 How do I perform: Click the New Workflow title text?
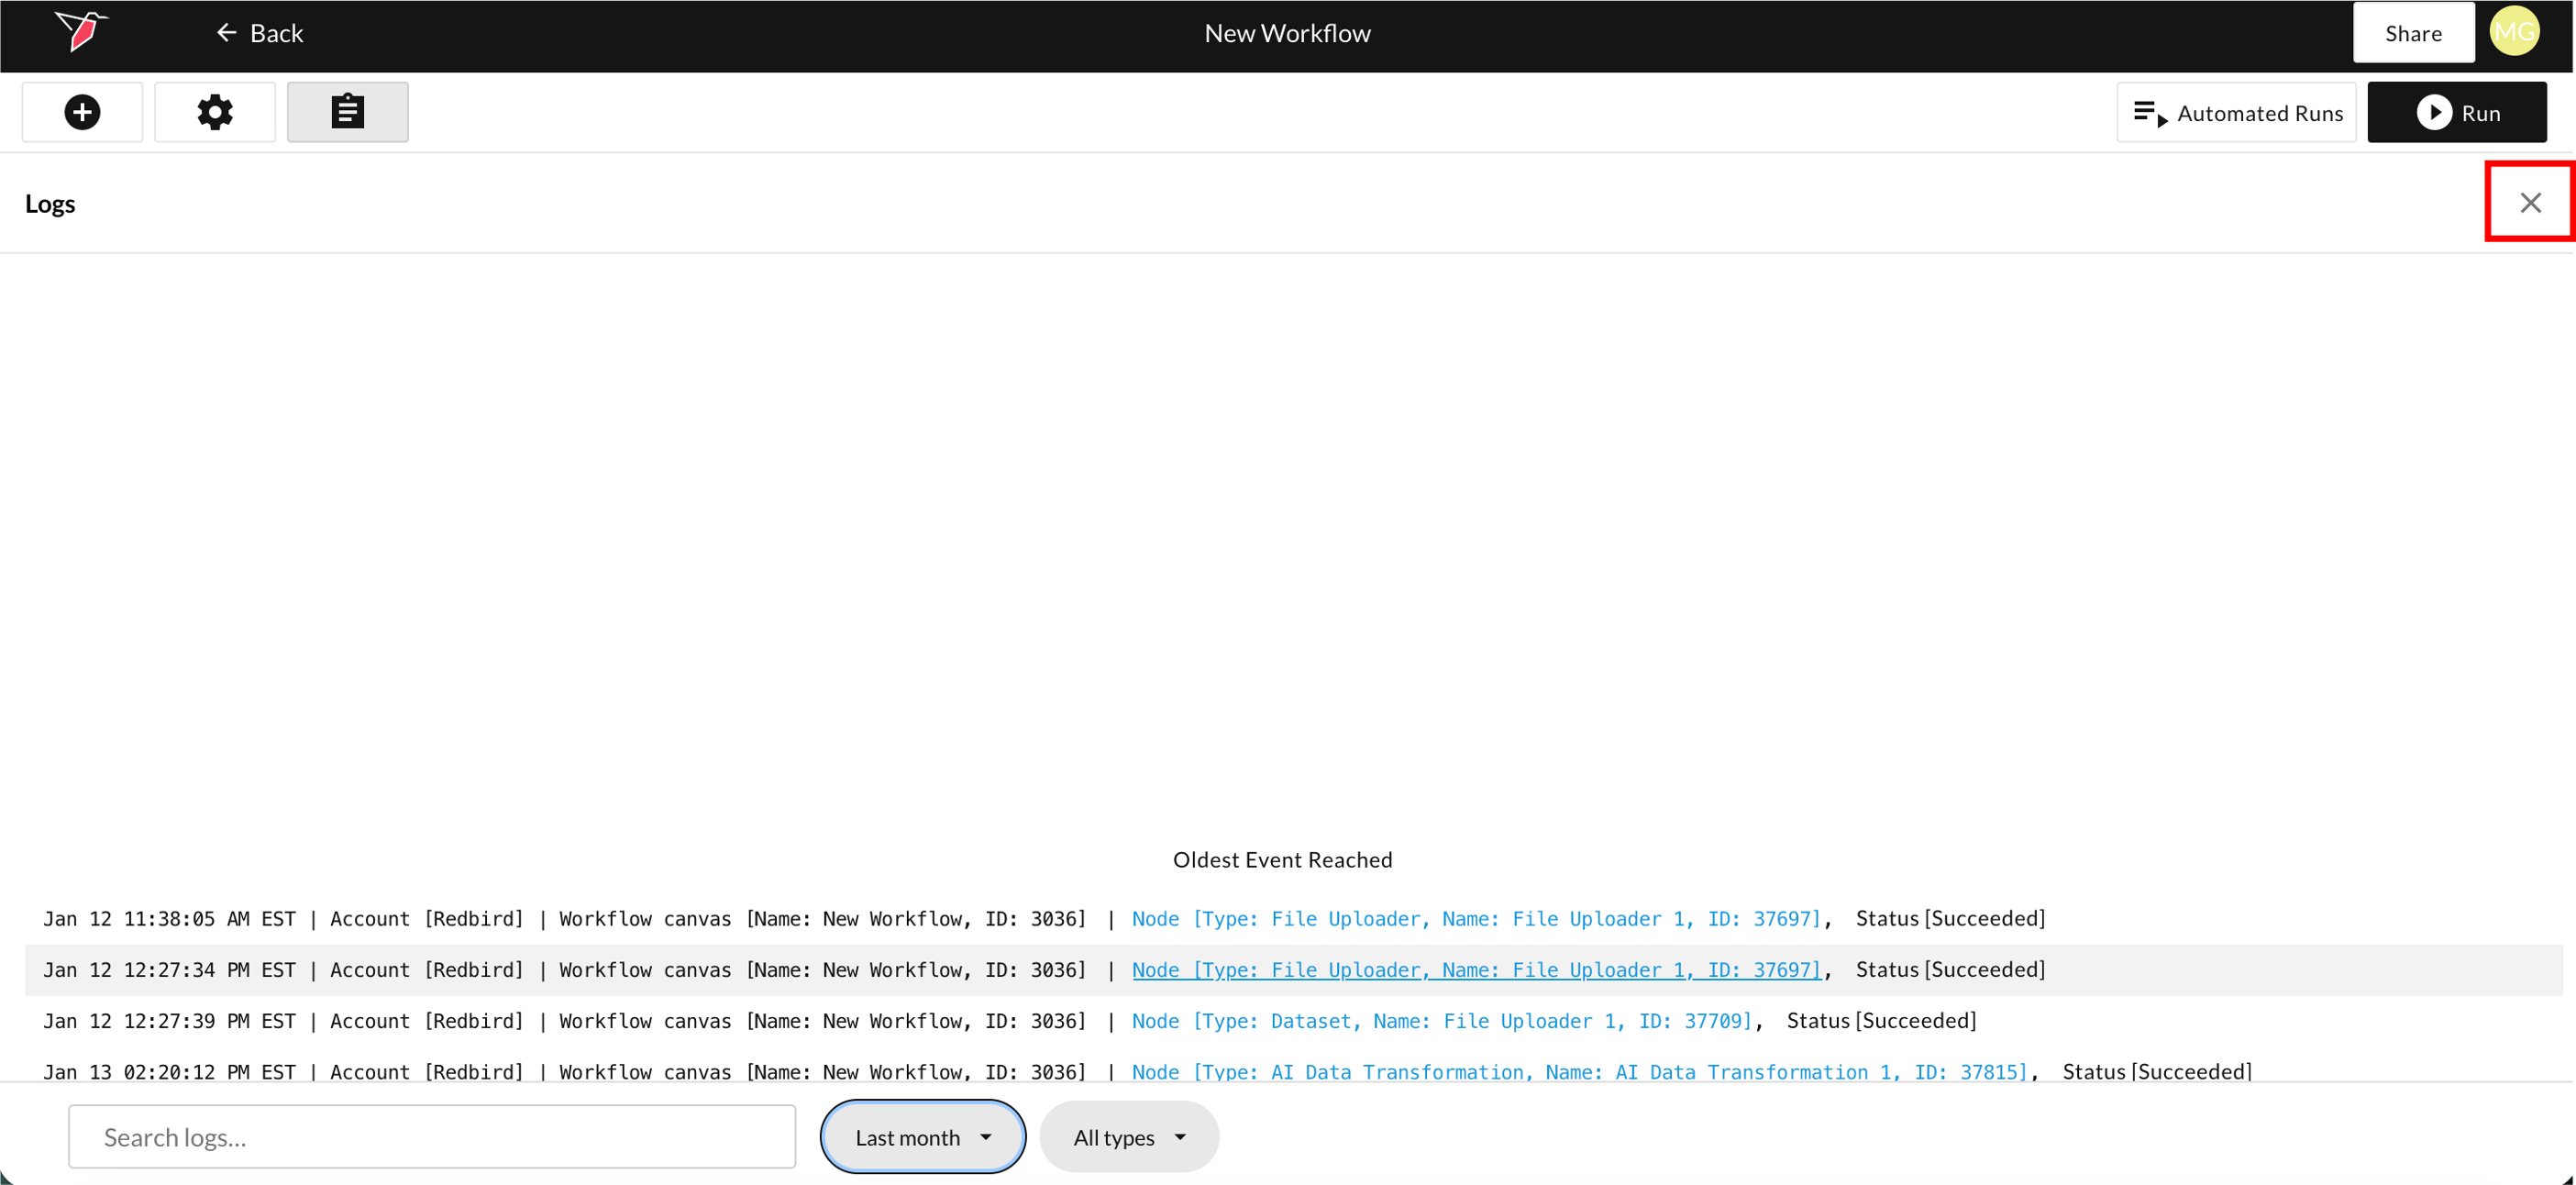pyautogui.click(x=1287, y=33)
